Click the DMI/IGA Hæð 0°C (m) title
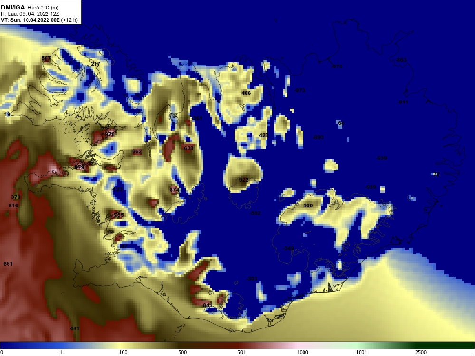Image resolution: width=475 pixels, height=356 pixels. 29,8
